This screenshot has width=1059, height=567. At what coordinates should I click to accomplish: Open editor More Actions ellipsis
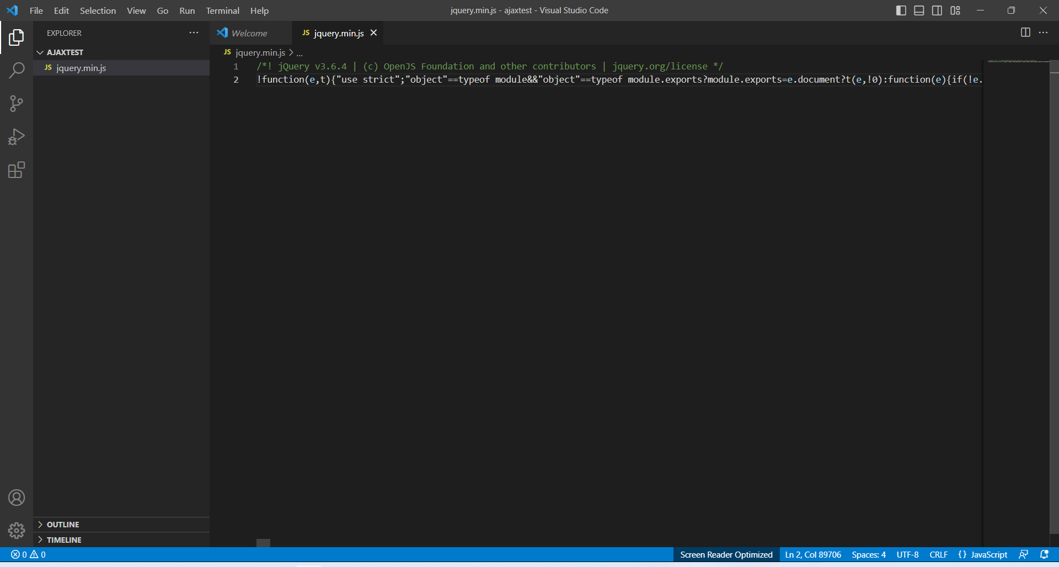1043,33
